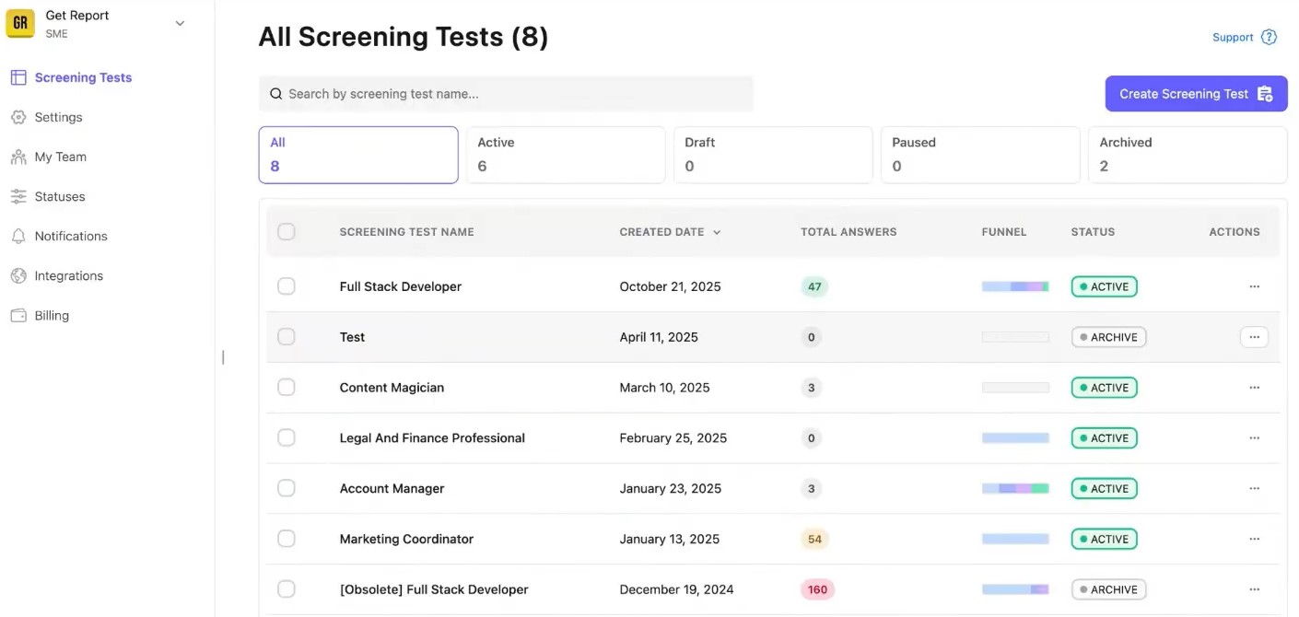Toggle the select-all header checkbox
The image size is (1299, 617).
[287, 231]
